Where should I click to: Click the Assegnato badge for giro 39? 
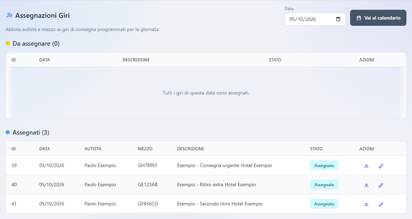[324, 166]
